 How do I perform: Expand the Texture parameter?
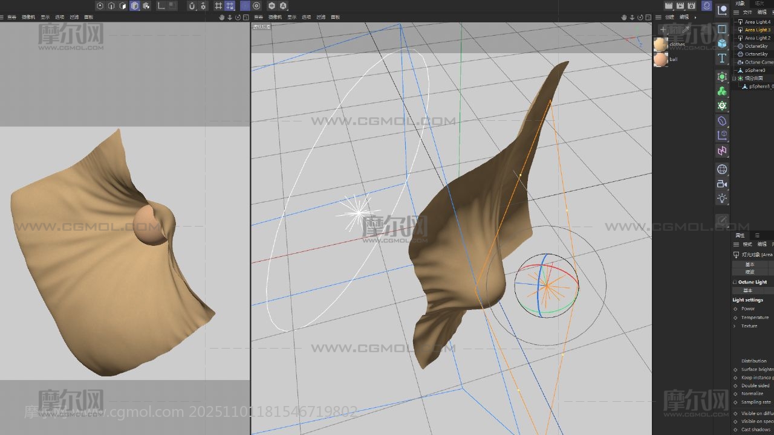pyautogui.click(x=736, y=326)
